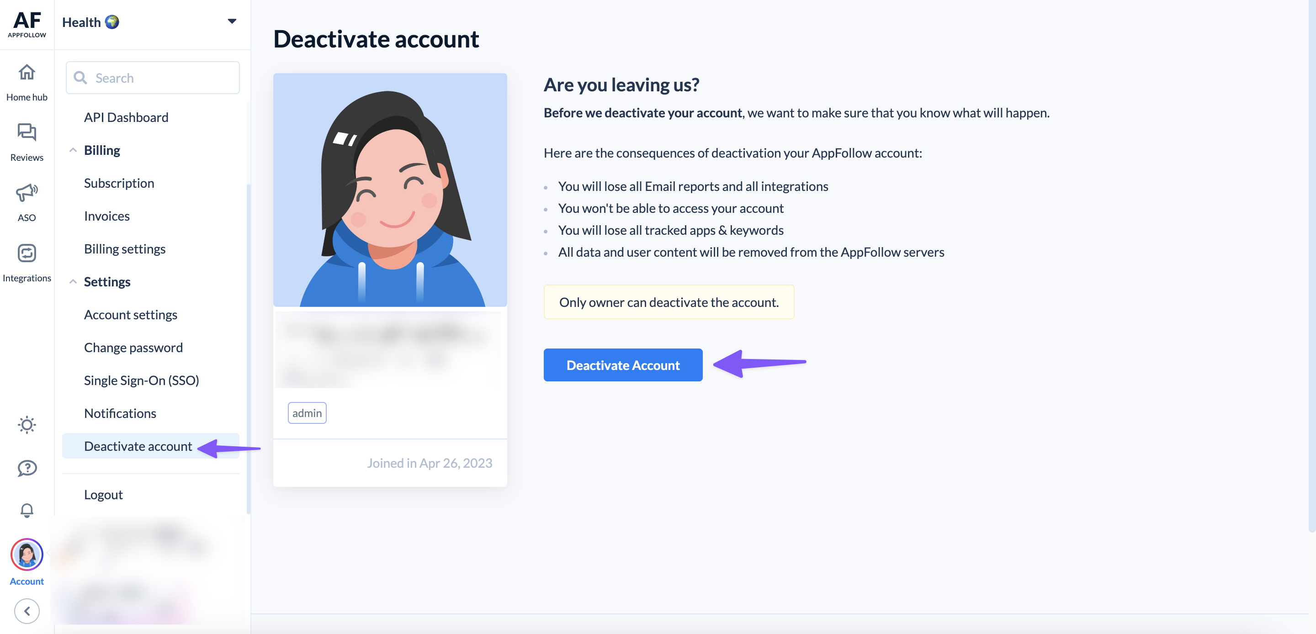Viewport: 1316px width, 634px height.
Task: Go to Reviews section icon
Action: [27, 132]
